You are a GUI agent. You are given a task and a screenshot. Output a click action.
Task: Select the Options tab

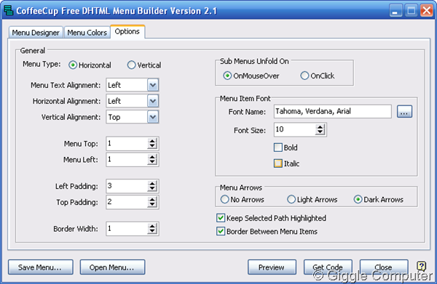(x=127, y=31)
